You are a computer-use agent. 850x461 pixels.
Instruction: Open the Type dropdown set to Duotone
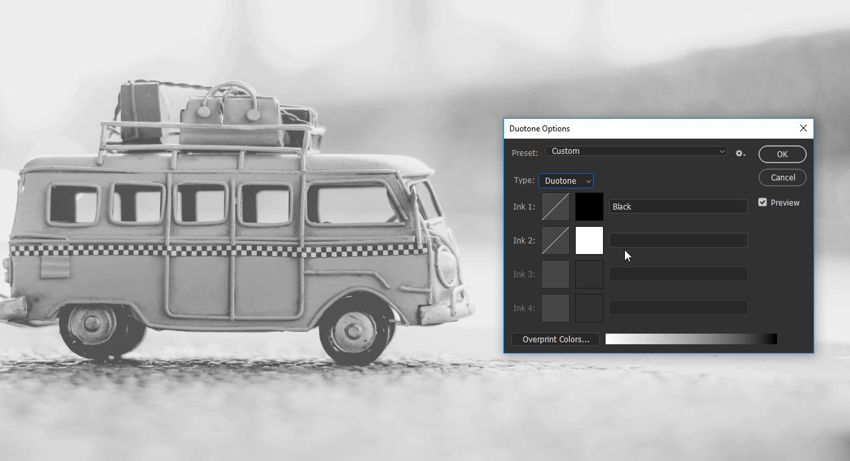point(566,181)
